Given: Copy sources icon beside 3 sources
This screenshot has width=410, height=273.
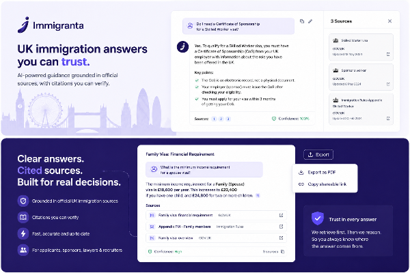Looking at the screenshot, I should click(x=282, y=252).
